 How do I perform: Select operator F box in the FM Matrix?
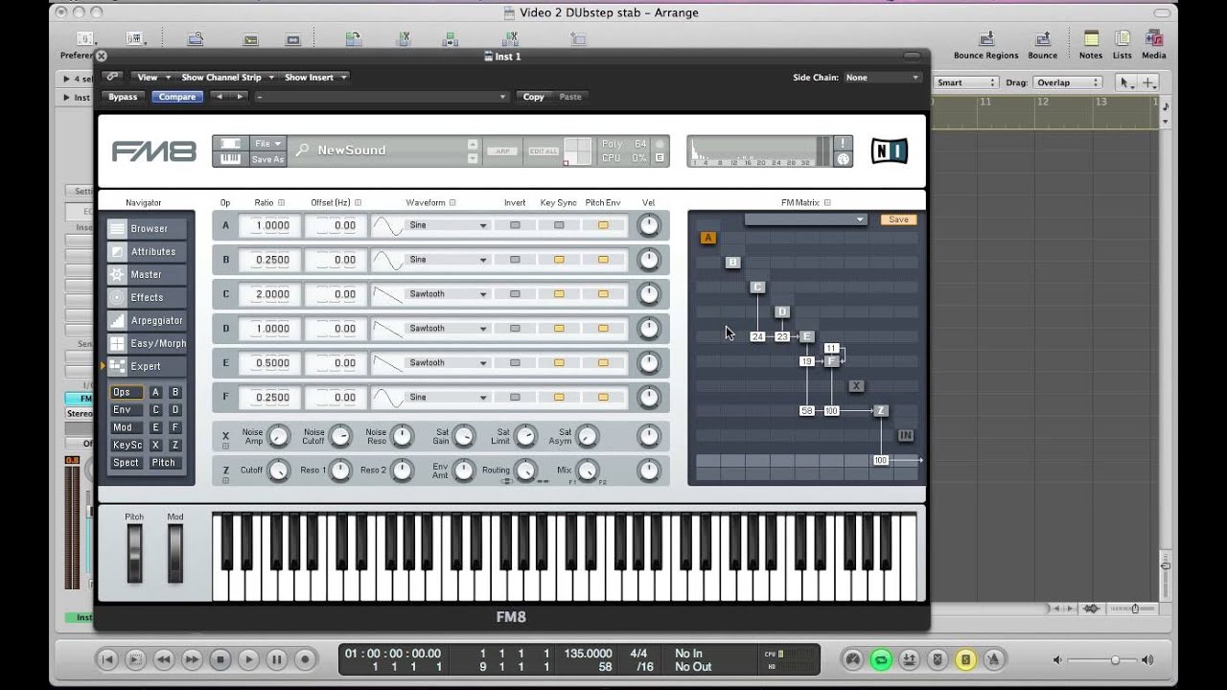coord(832,361)
